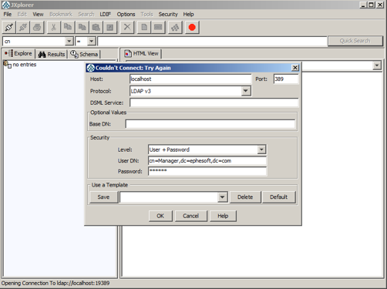Switch to the Results tab
387x289 pixels.
point(51,54)
